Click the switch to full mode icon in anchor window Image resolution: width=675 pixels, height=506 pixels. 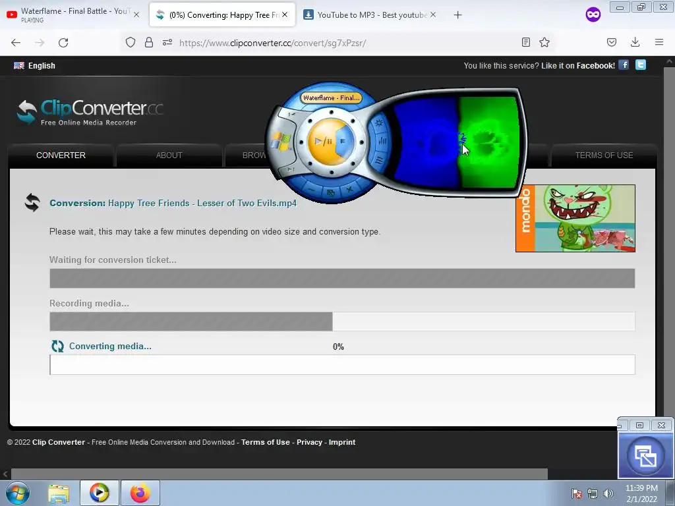click(x=646, y=457)
